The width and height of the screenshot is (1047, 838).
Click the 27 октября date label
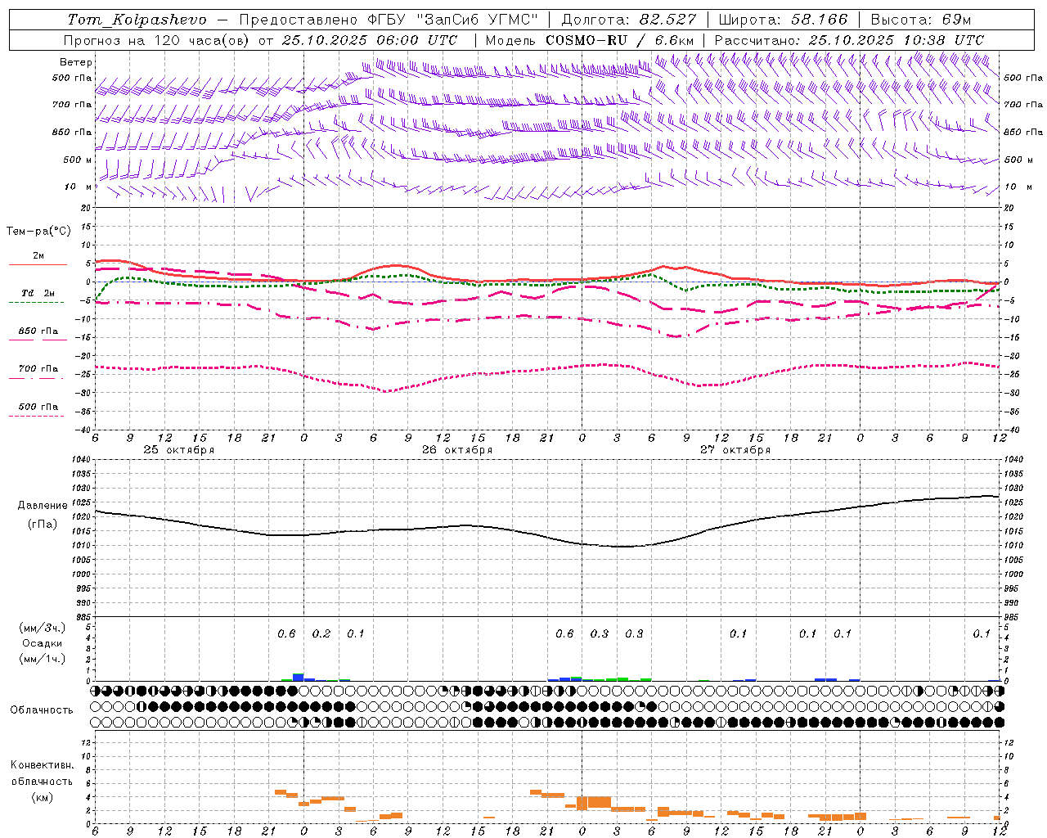click(x=735, y=450)
